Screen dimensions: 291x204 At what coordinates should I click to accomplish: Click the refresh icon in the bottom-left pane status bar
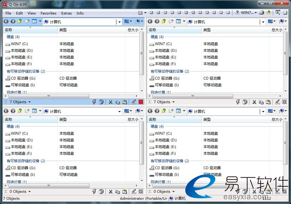coord(101,191)
